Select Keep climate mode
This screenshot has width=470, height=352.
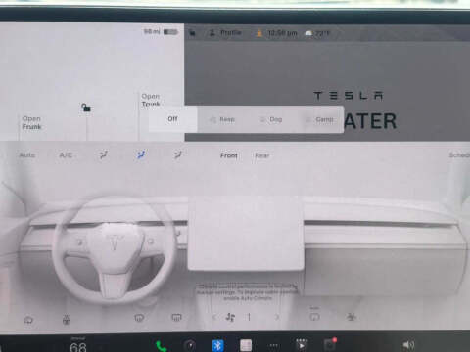pos(222,119)
